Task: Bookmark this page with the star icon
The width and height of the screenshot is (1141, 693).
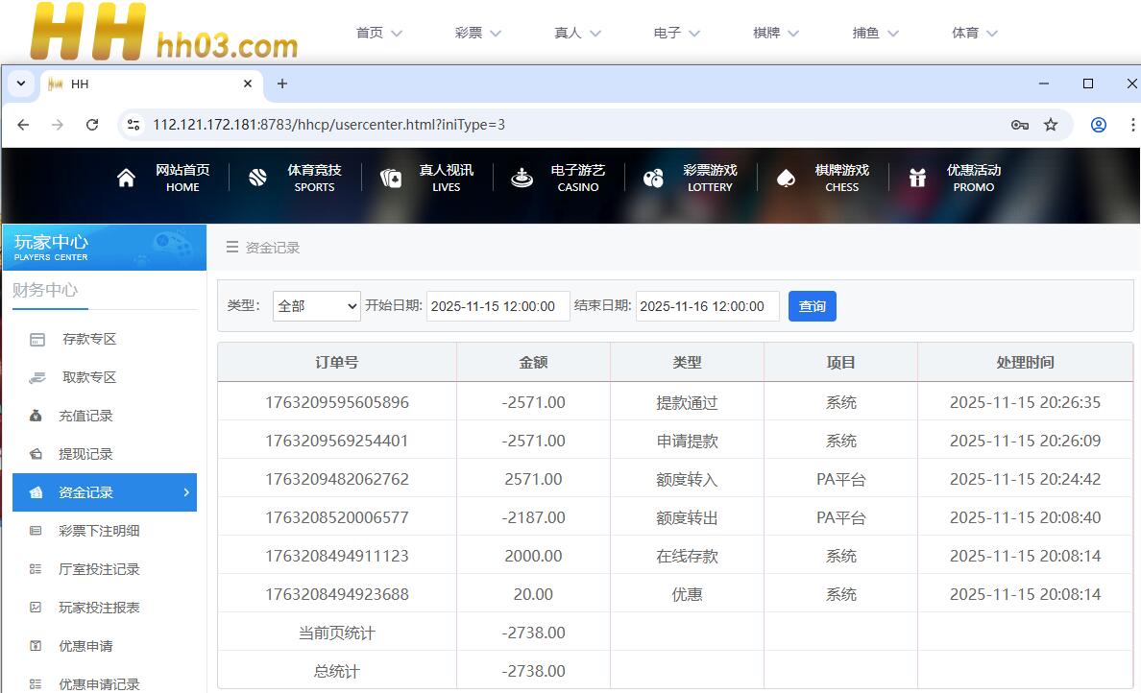Action: coord(1051,125)
